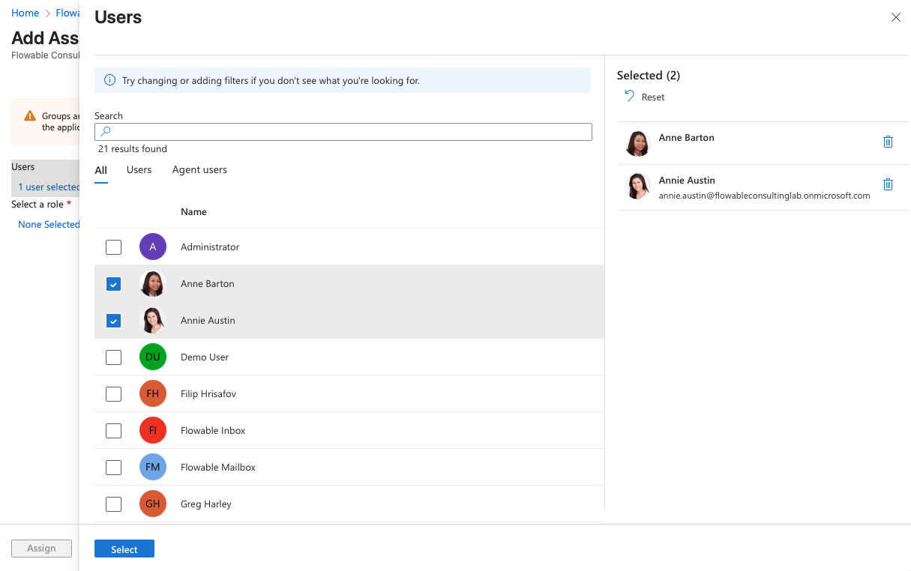Show the All results tab
The image size is (911, 571).
click(x=100, y=170)
